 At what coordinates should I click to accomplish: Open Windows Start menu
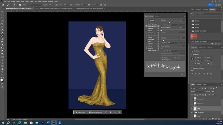click(3, 123)
